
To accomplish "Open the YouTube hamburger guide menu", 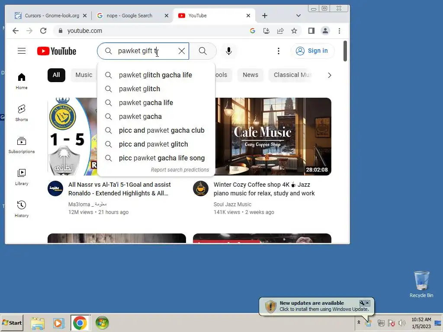I will [22, 51].
